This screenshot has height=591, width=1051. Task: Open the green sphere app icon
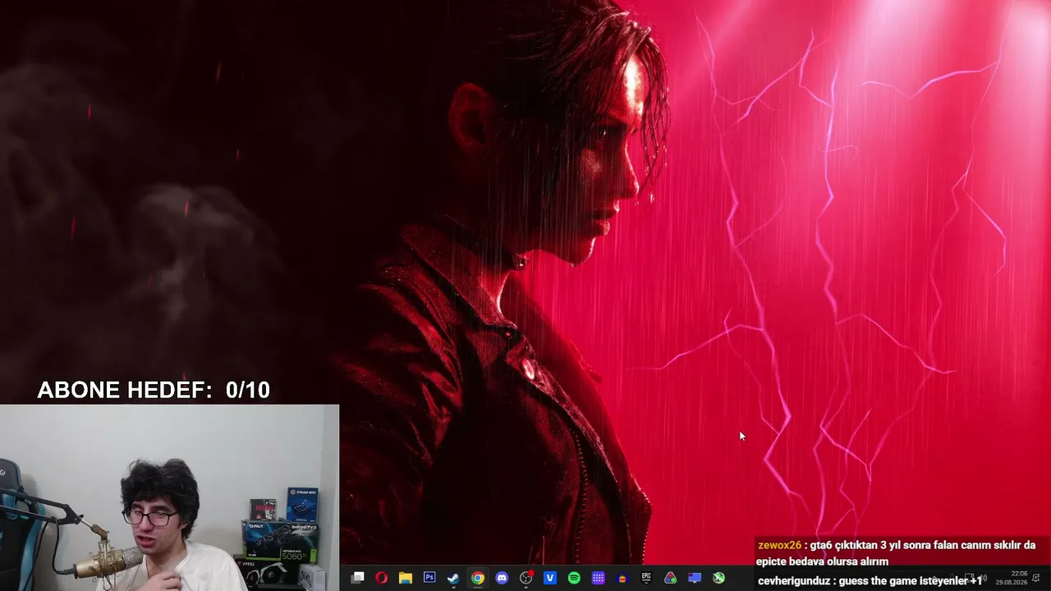point(719,578)
